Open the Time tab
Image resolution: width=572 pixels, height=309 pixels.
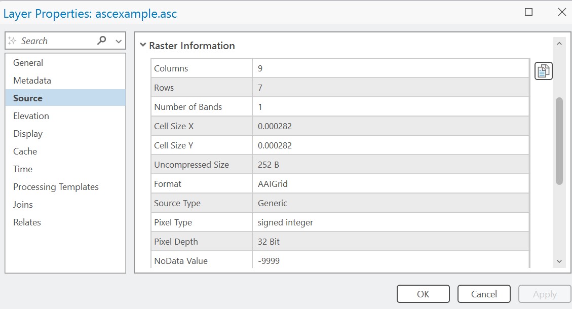coord(23,169)
